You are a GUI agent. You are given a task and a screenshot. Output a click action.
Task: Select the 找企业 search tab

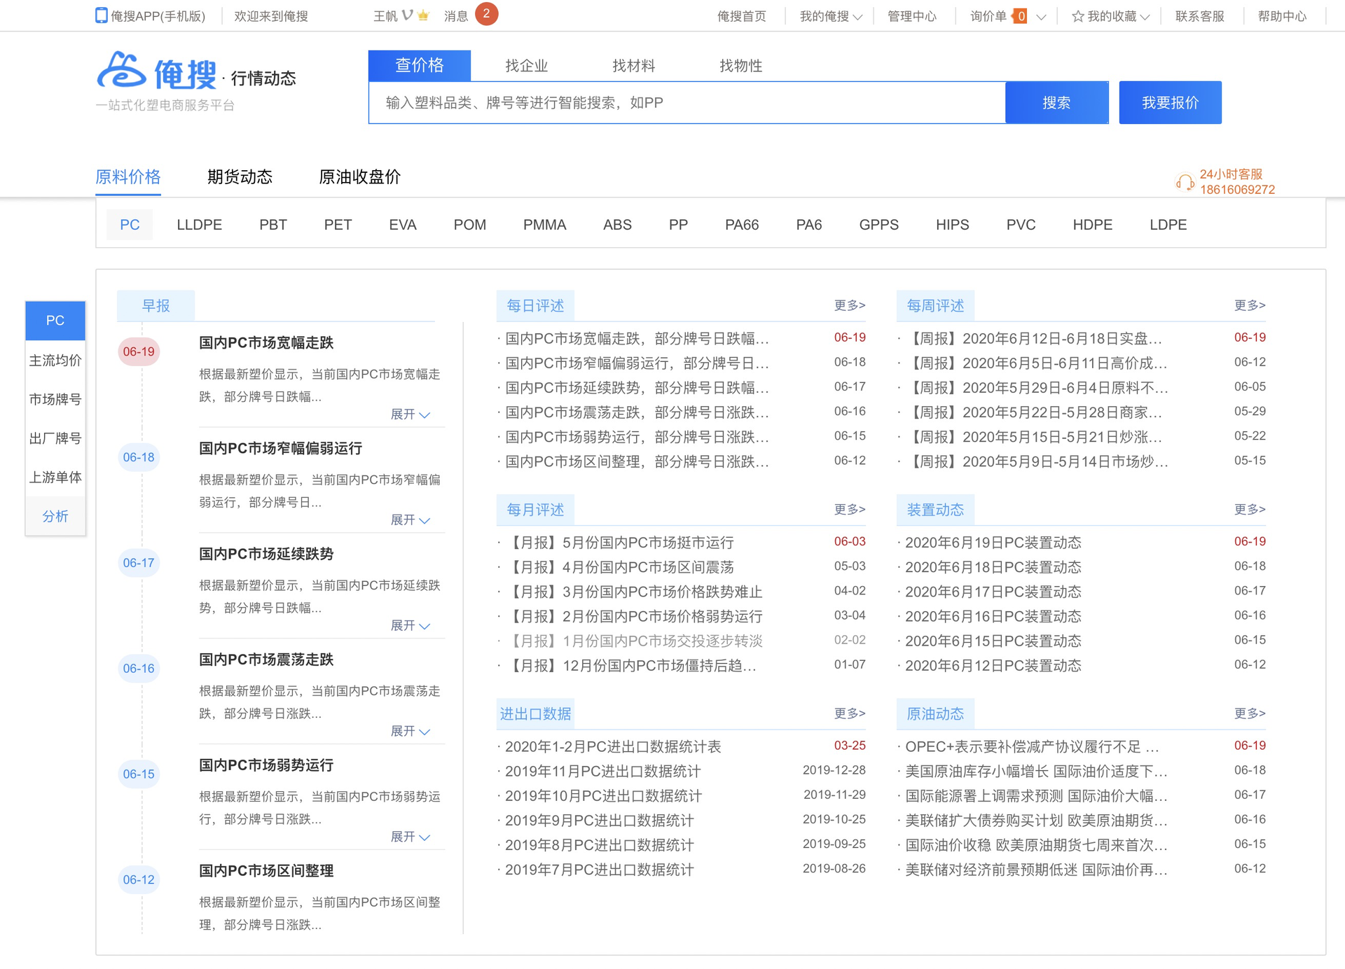[x=526, y=66]
